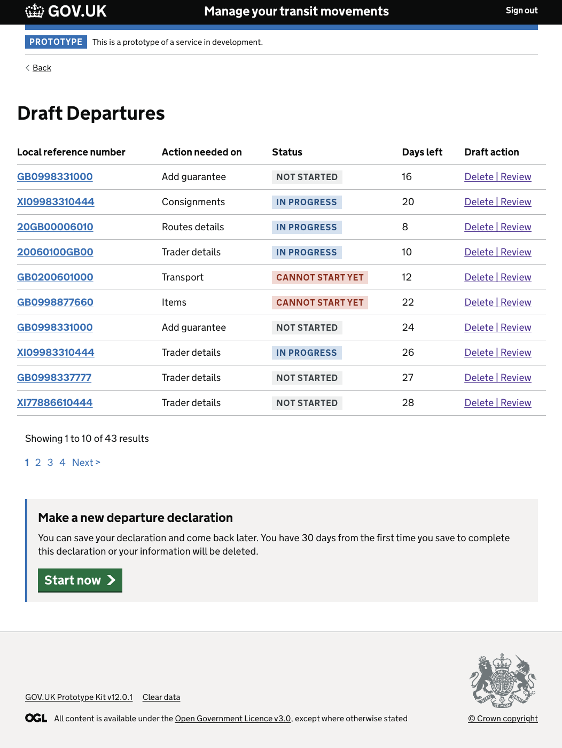Open GOV.UK Prototype Kit v12.0.1 link
Image resolution: width=562 pixels, height=748 pixels.
[x=79, y=697]
